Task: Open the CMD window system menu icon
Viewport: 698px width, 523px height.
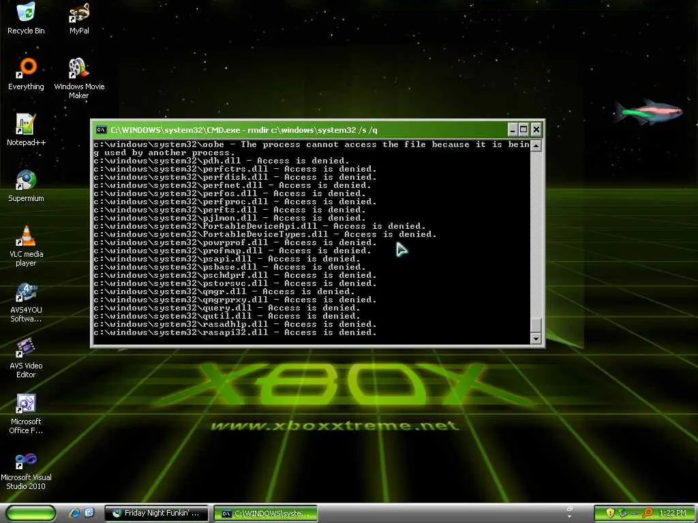Action: point(101,130)
